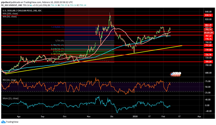Click the Sep label on time axis
Image resolution: width=216 pixels, height=125 pixels.
[x=43, y=117]
